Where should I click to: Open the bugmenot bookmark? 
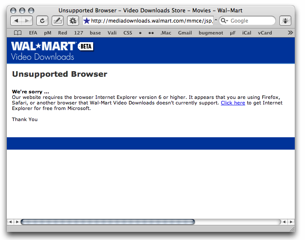[211, 33]
